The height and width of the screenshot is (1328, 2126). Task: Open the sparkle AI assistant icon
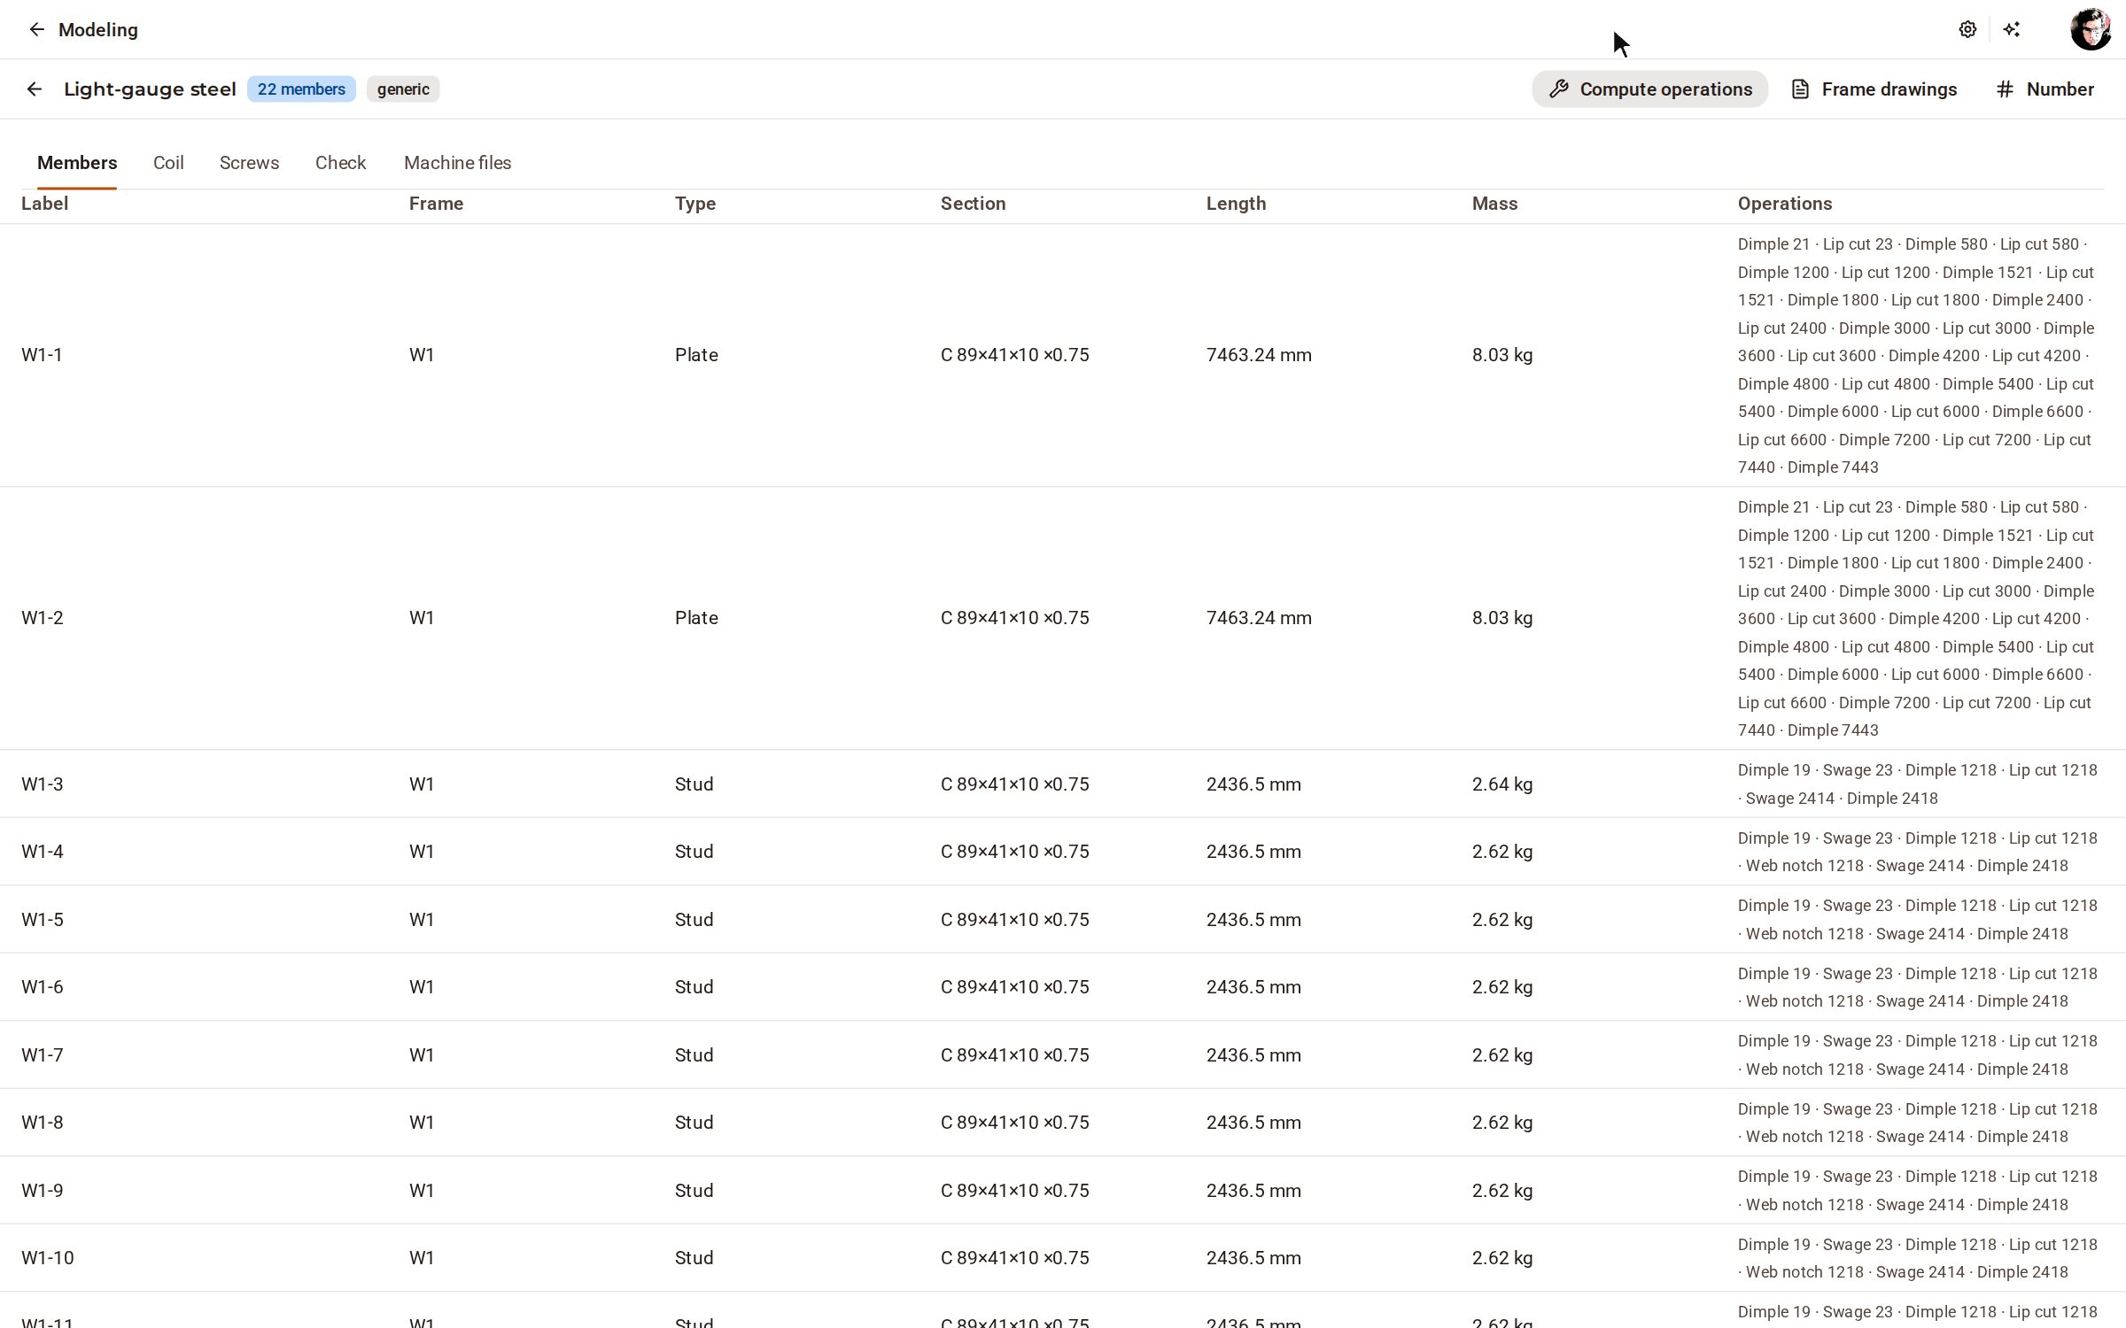[2012, 29]
